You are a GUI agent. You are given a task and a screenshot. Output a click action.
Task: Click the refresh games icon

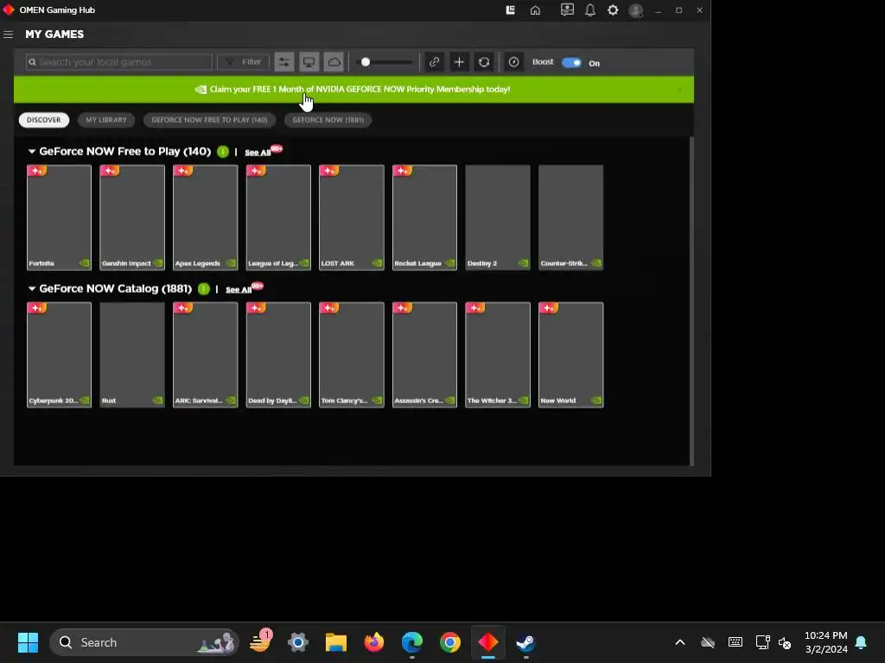(484, 62)
